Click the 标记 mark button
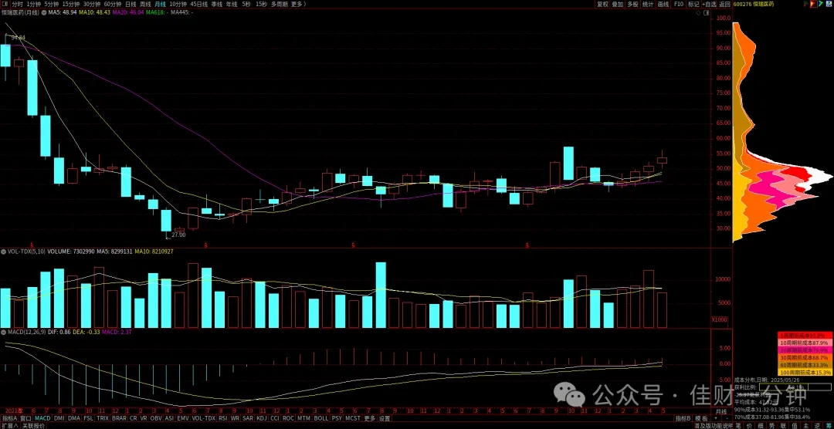Image resolution: width=834 pixels, height=429 pixels. [693, 4]
